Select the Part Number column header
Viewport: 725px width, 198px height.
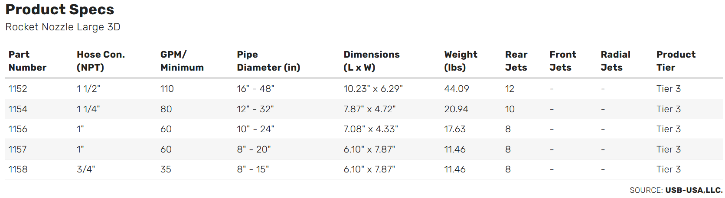[27, 61]
